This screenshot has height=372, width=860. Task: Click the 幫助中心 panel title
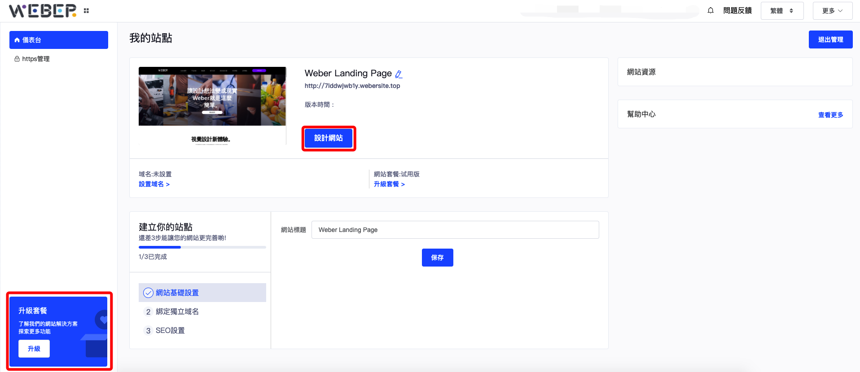point(641,114)
